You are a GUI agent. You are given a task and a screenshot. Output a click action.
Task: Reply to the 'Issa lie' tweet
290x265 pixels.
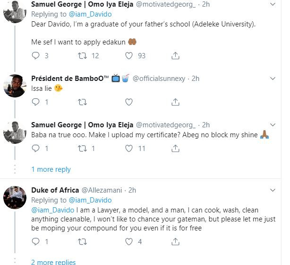[x=36, y=102]
